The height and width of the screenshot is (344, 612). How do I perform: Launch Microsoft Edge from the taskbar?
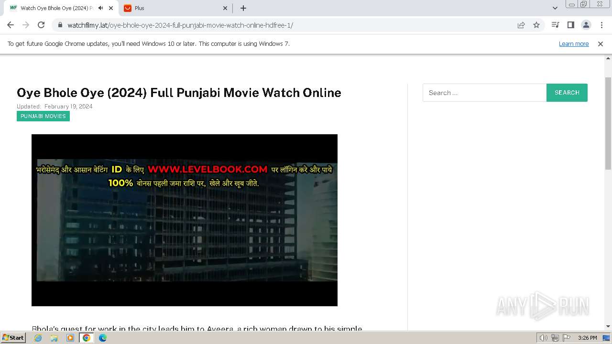pyautogui.click(x=103, y=338)
